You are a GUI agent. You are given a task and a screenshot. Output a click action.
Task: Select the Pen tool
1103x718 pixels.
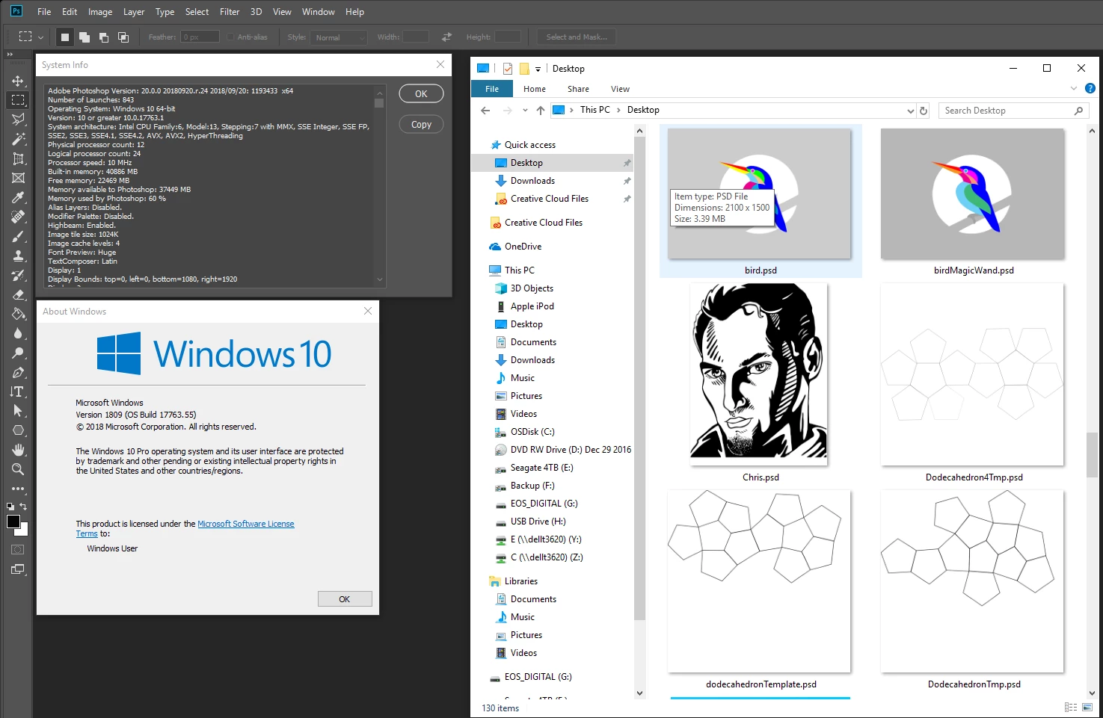click(x=18, y=372)
